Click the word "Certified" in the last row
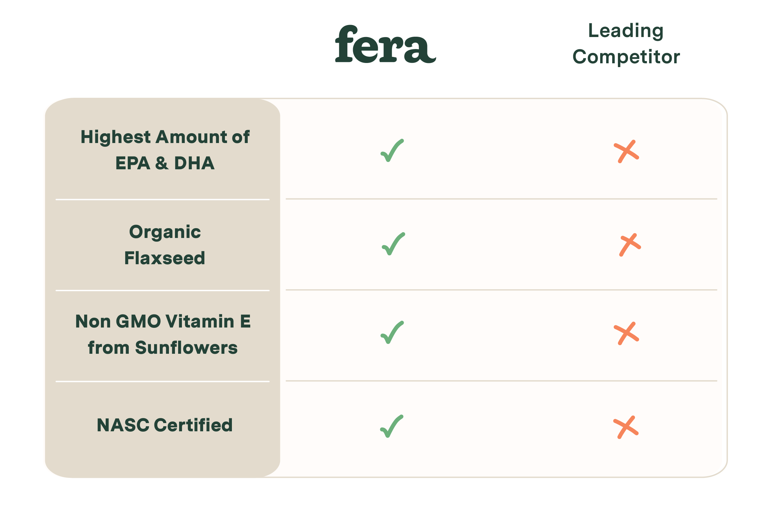The image size is (765, 518). (x=193, y=425)
